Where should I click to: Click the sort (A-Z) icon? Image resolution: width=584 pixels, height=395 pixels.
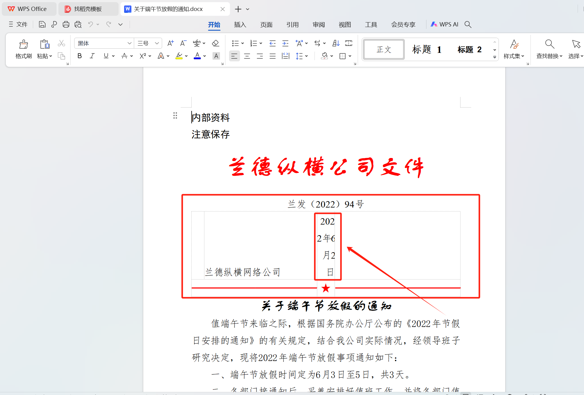click(x=336, y=43)
